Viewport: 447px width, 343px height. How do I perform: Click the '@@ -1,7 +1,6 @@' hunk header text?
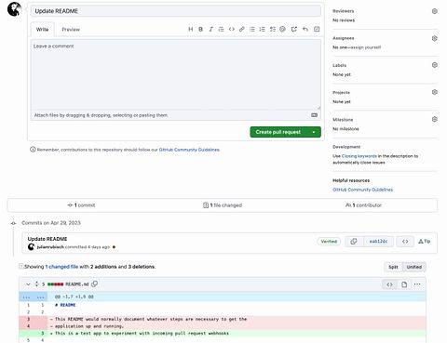(74, 297)
